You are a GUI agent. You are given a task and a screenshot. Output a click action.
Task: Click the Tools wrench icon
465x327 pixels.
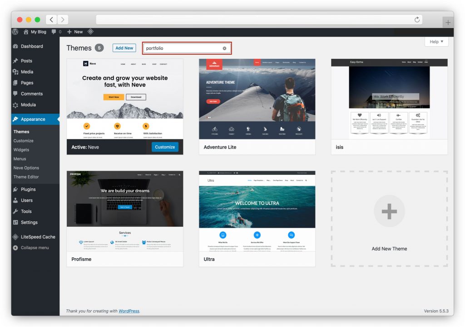pos(15,212)
